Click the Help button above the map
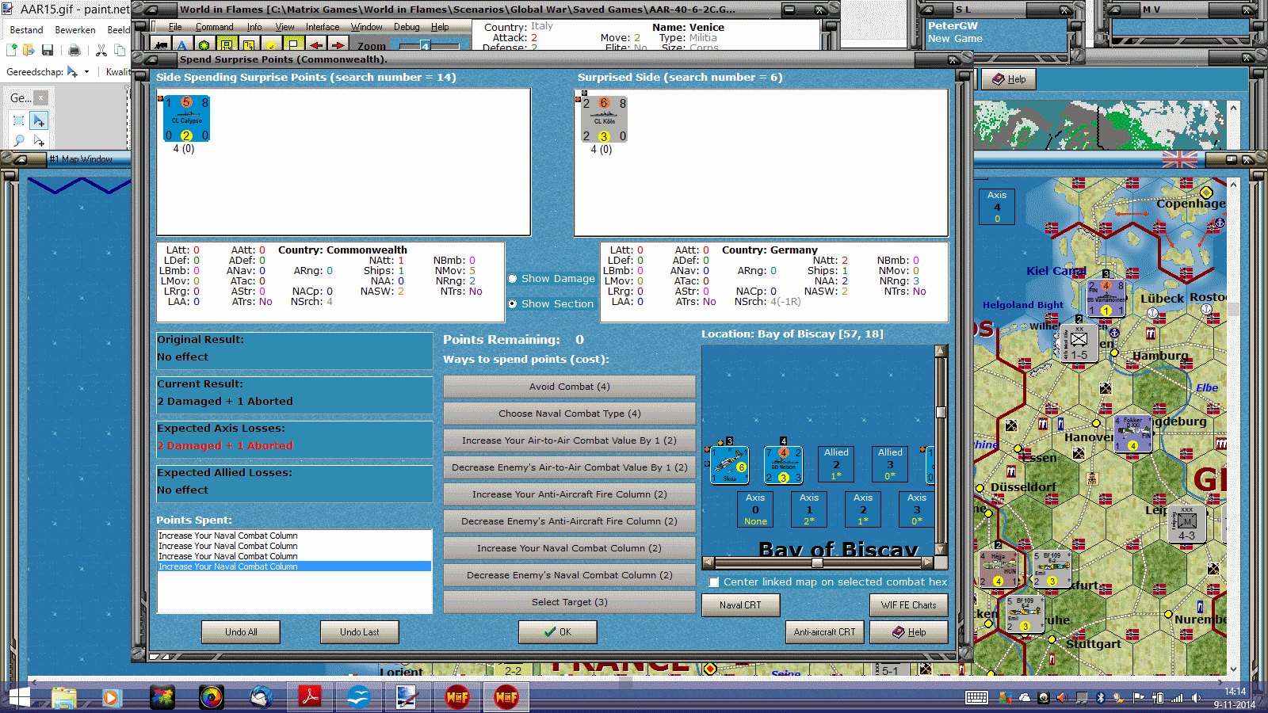This screenshot has width=1268, height=713. pos(1009,79)
